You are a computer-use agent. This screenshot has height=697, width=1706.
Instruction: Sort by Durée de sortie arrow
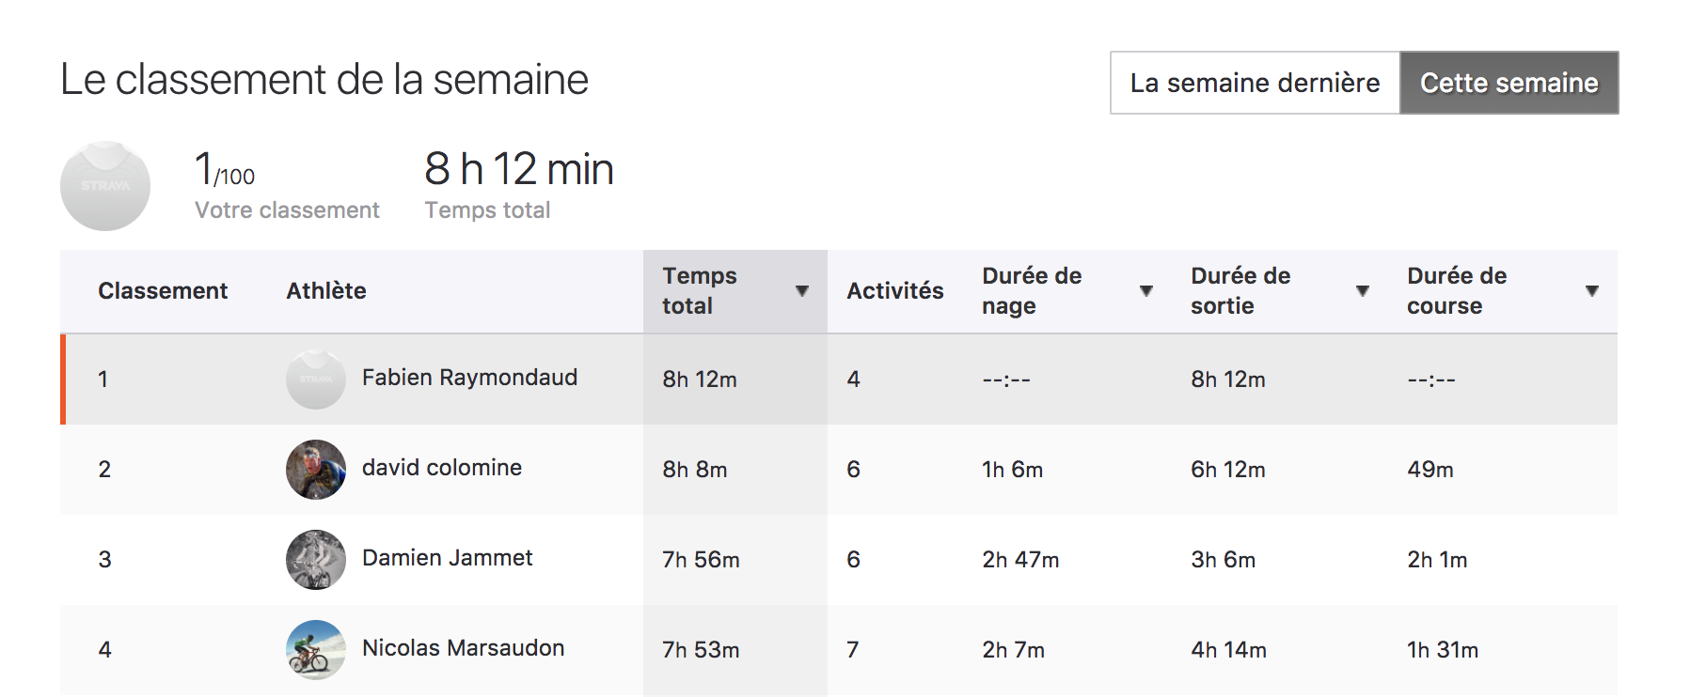point(1363,291)
